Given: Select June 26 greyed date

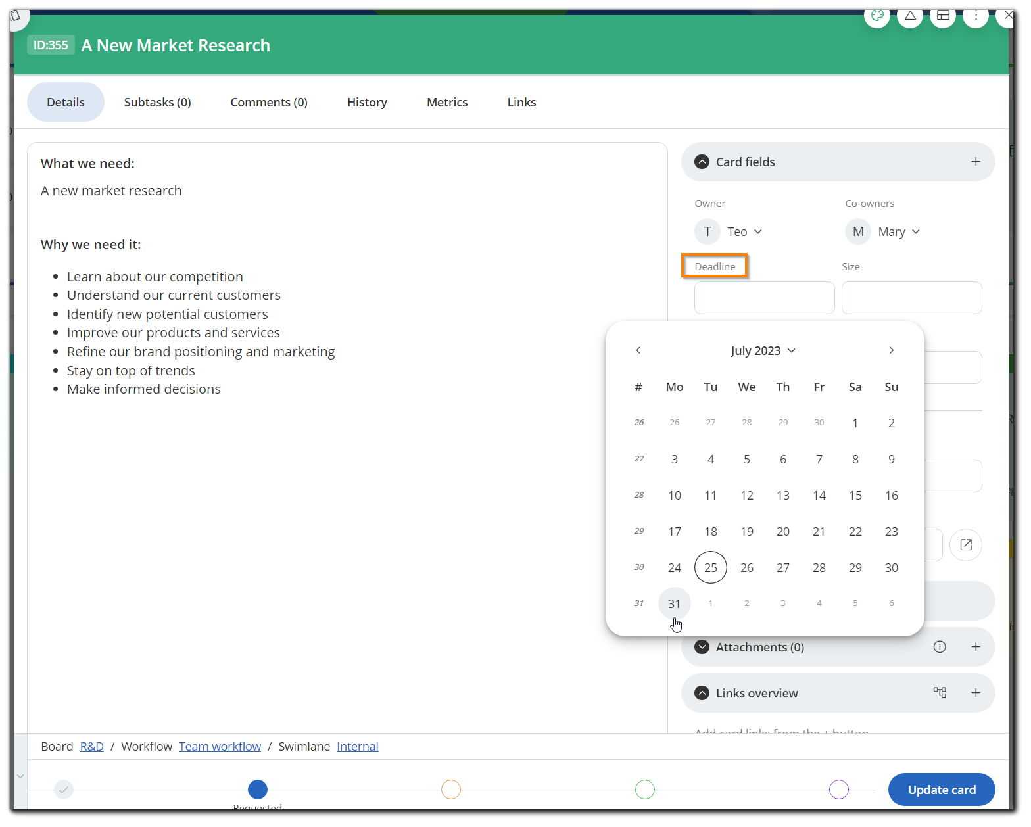Looking at the screenshot, I should [675, 422].
